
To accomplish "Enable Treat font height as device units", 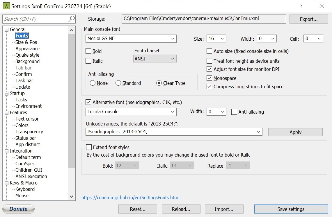I will point(209,61).
